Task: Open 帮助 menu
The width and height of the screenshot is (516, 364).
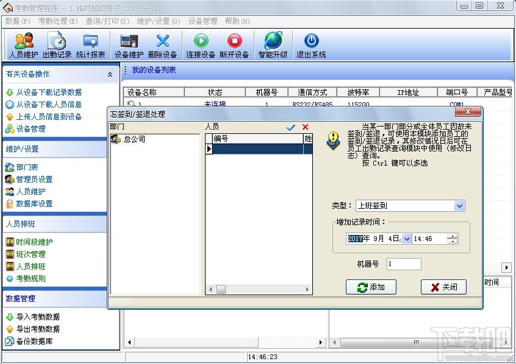Action: click(237, 21)
